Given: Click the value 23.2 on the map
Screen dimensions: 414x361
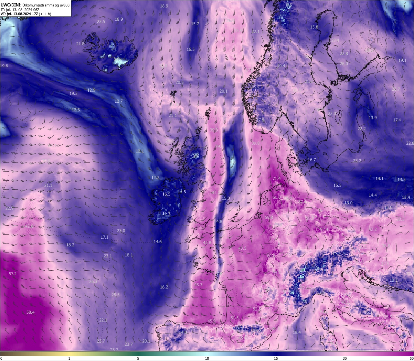Looking at the screenshot, I should [357, 161].
